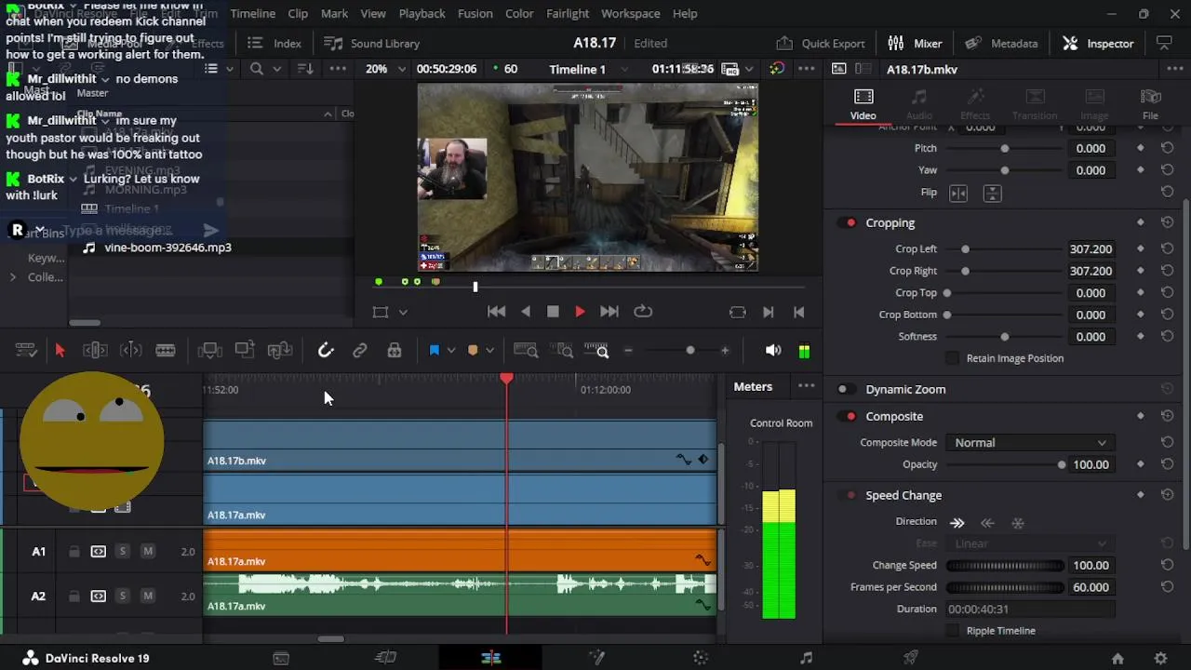Image resolution: width=1191 pixels, height=670 pixels.
Task: Open the Composite Mode Normal dropdown
Action: pyautogui.click(x=1029, y=443)
